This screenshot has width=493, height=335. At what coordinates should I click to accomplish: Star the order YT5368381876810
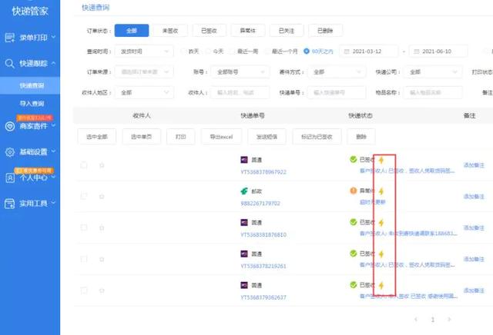[102, 227]
